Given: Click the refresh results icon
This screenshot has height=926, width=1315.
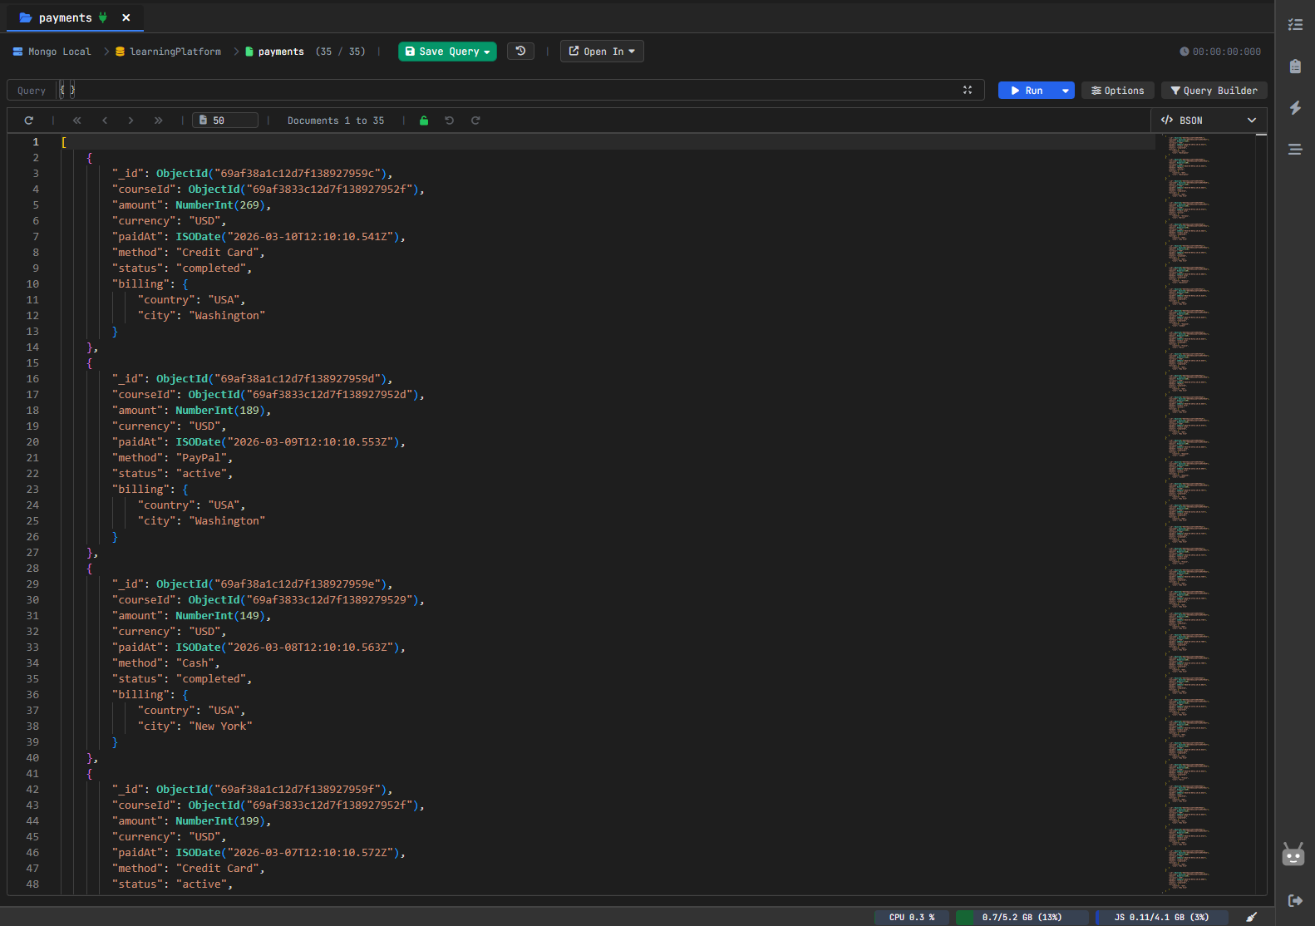Looking at the screenshot, I should [29, 121].
